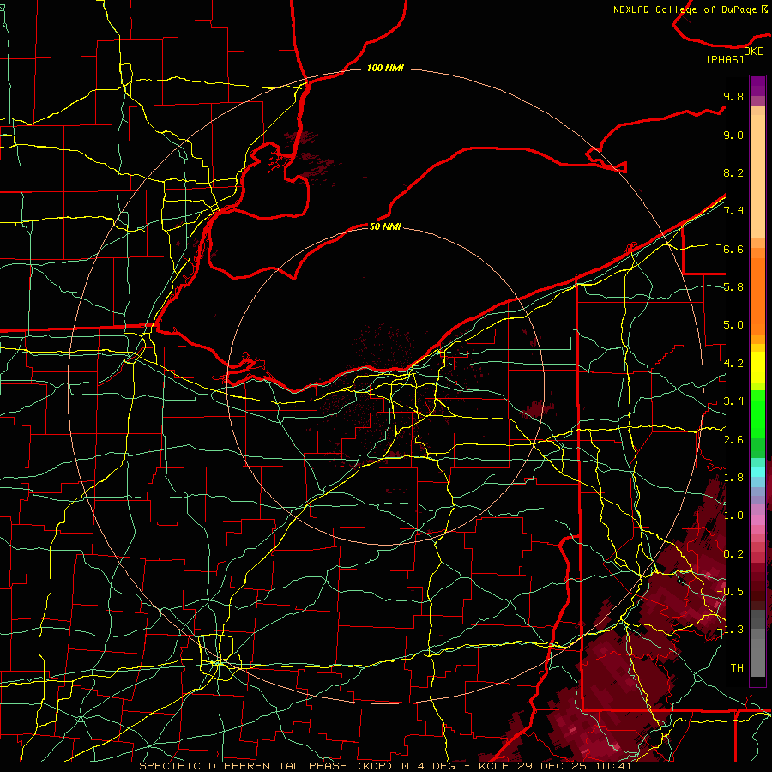Click the 0.4 DEG elevation text
The image size is (772, 772).
coord(429,766)
